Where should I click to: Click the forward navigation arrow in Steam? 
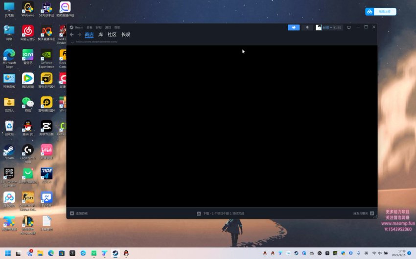(79, 35)
